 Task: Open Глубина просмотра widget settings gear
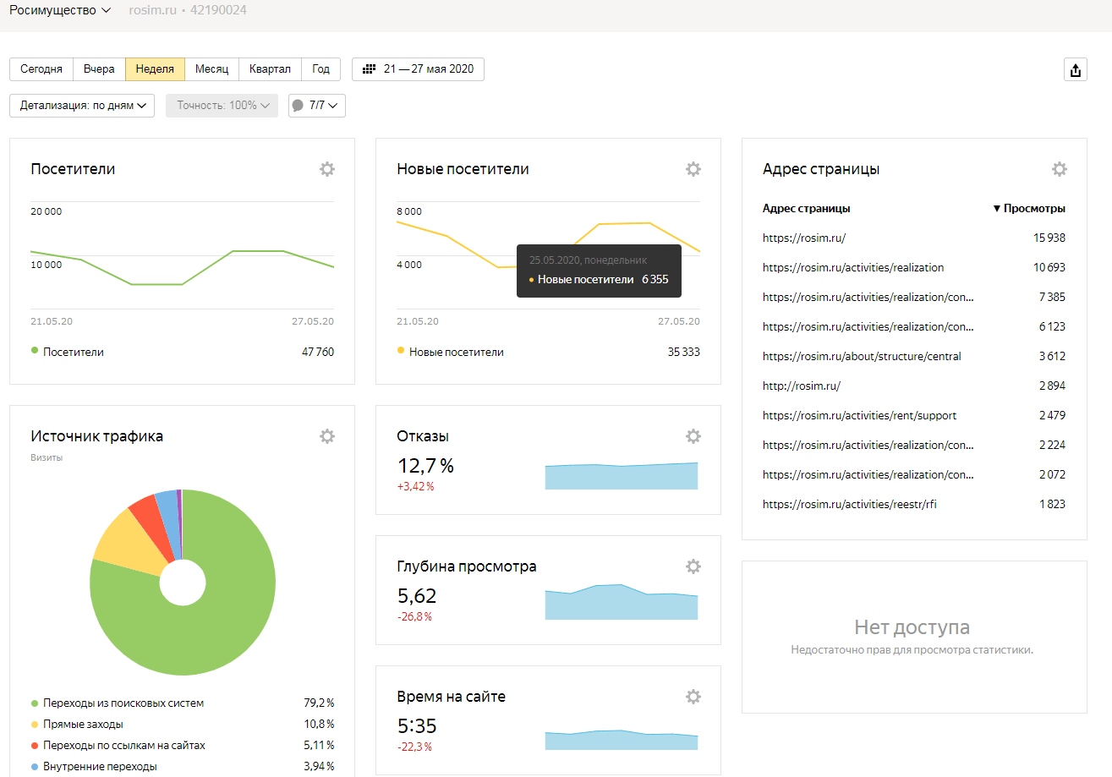pyautogui.click(x=693, y=566)
